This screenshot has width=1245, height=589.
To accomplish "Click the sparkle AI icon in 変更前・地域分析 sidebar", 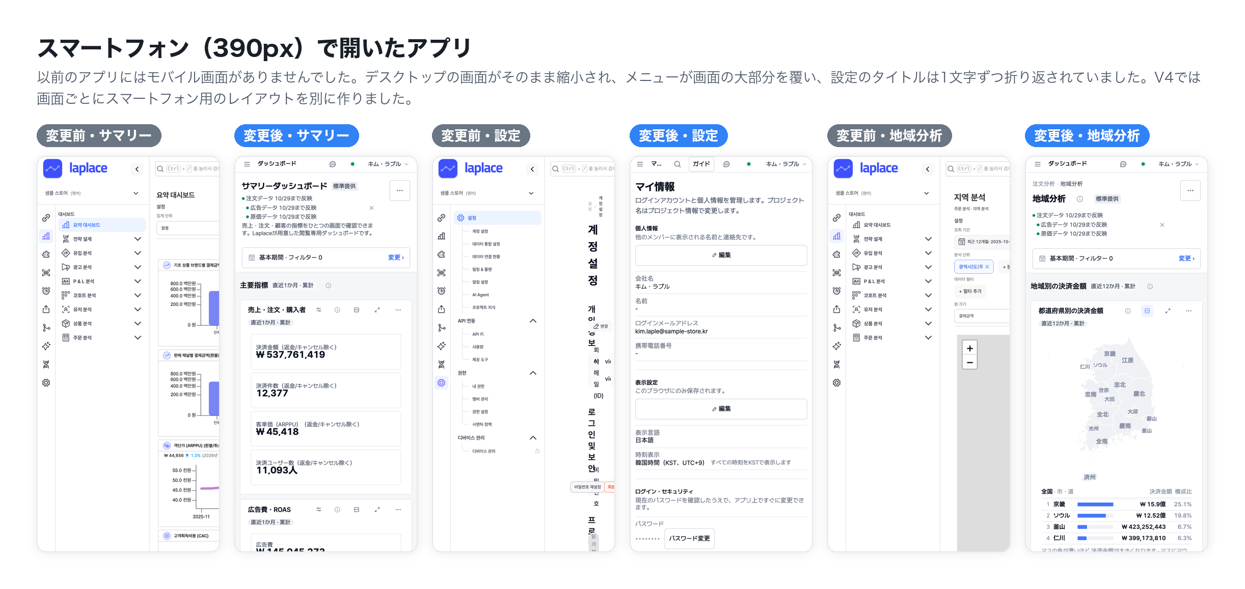I will tap(837, 346).
